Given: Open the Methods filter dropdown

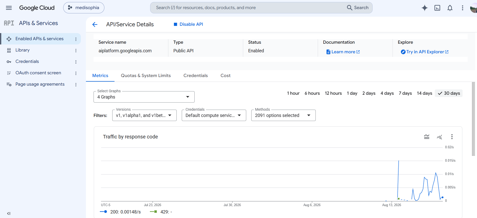Looking at the screenshot, I should [283, 115].
